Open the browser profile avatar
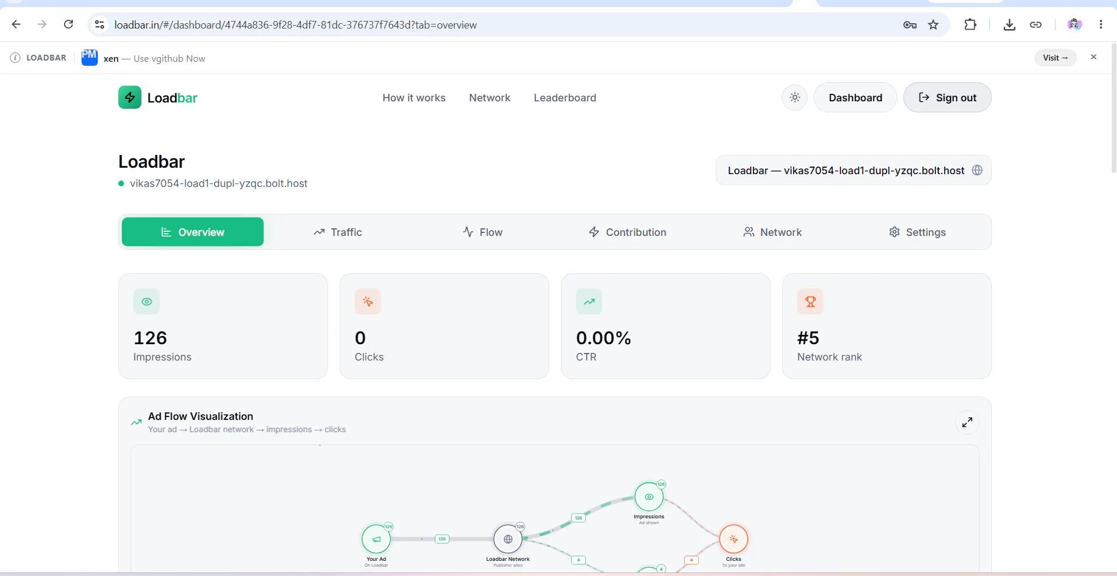The height and width of the screenshot is (576, 1117). pyautogui.click(x=1074, y=24)
